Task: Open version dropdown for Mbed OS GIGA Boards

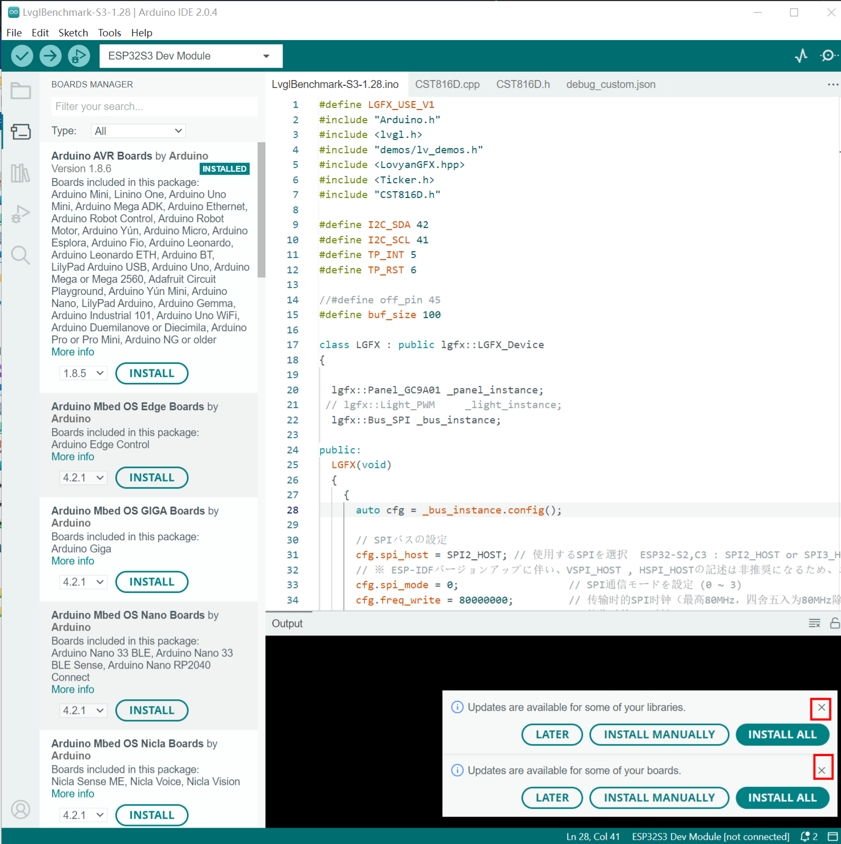Action: pyautogui.click(x=83, y=582)
